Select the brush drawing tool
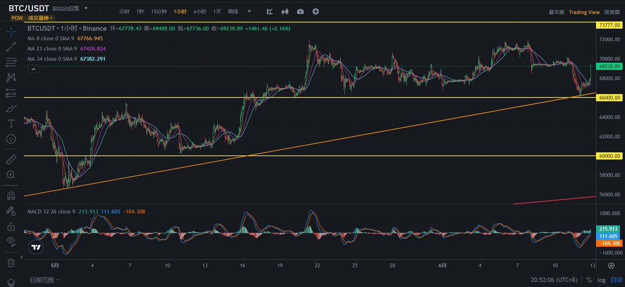Screen dimensions: 625x287 pos(11,108)
